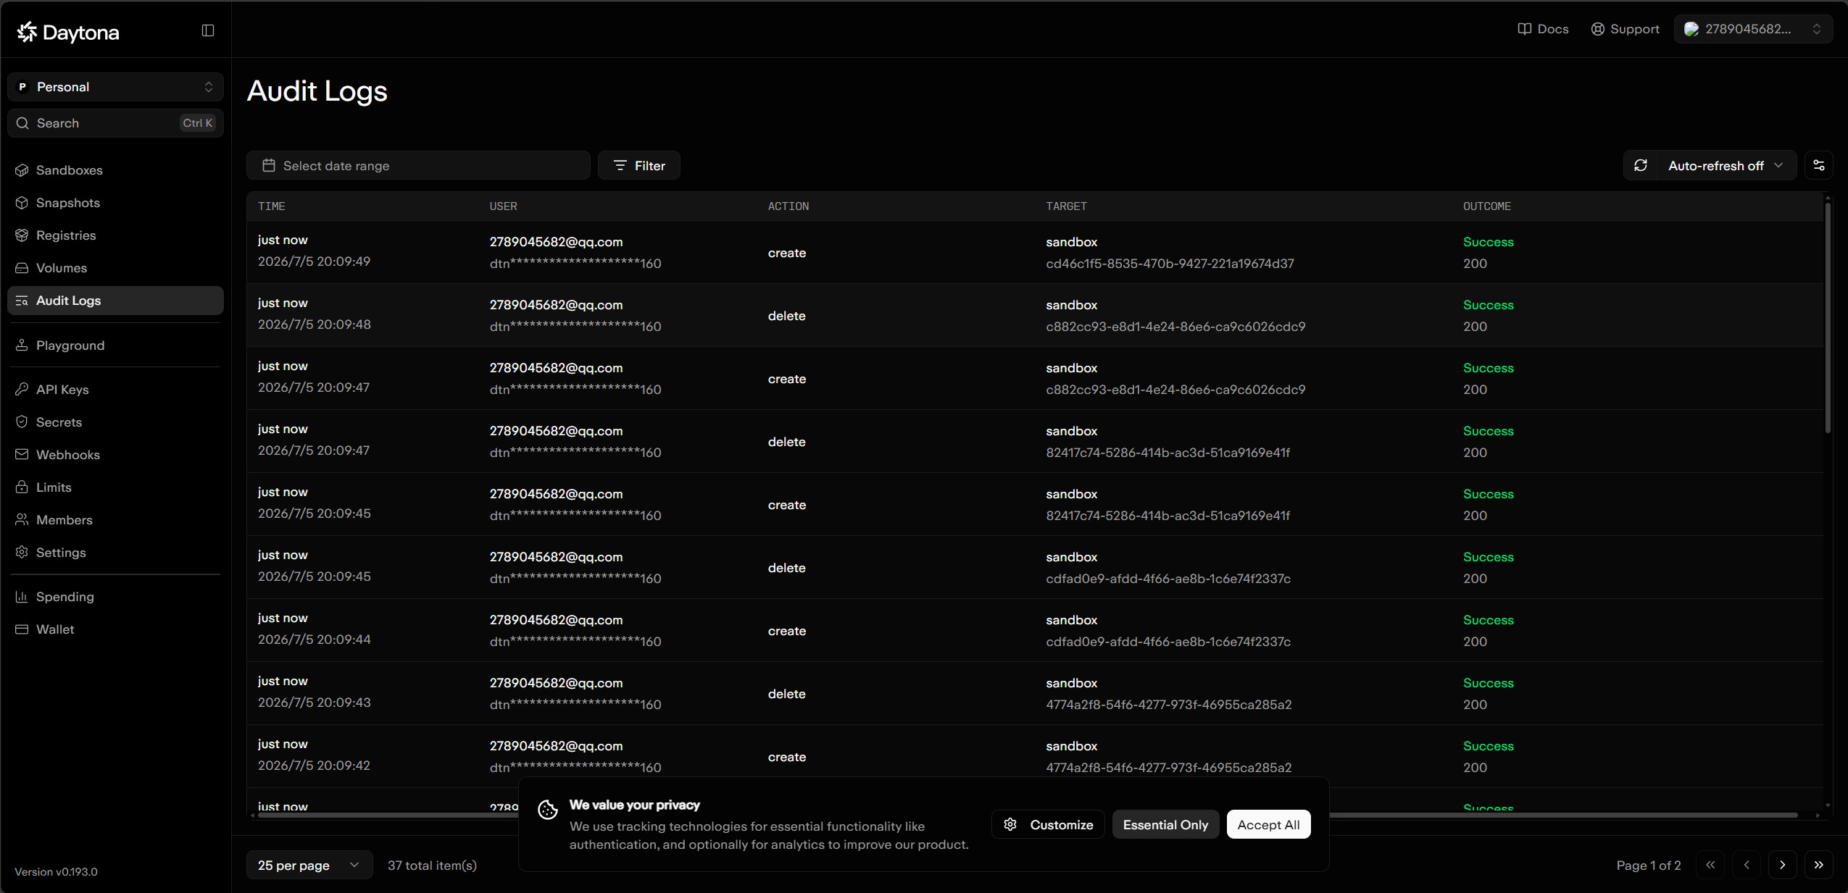Click the TIME column header
Image resolution: width=1848 pixels, height=893 pixels.
pyautogui.click(x=272, y=206)
